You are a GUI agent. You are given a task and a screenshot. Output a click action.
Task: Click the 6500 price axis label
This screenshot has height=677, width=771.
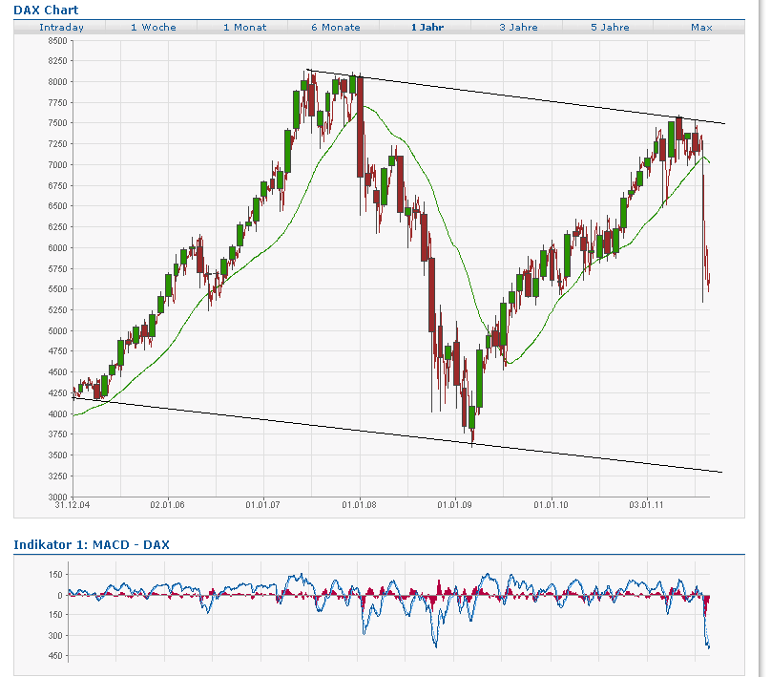[57, 206]
